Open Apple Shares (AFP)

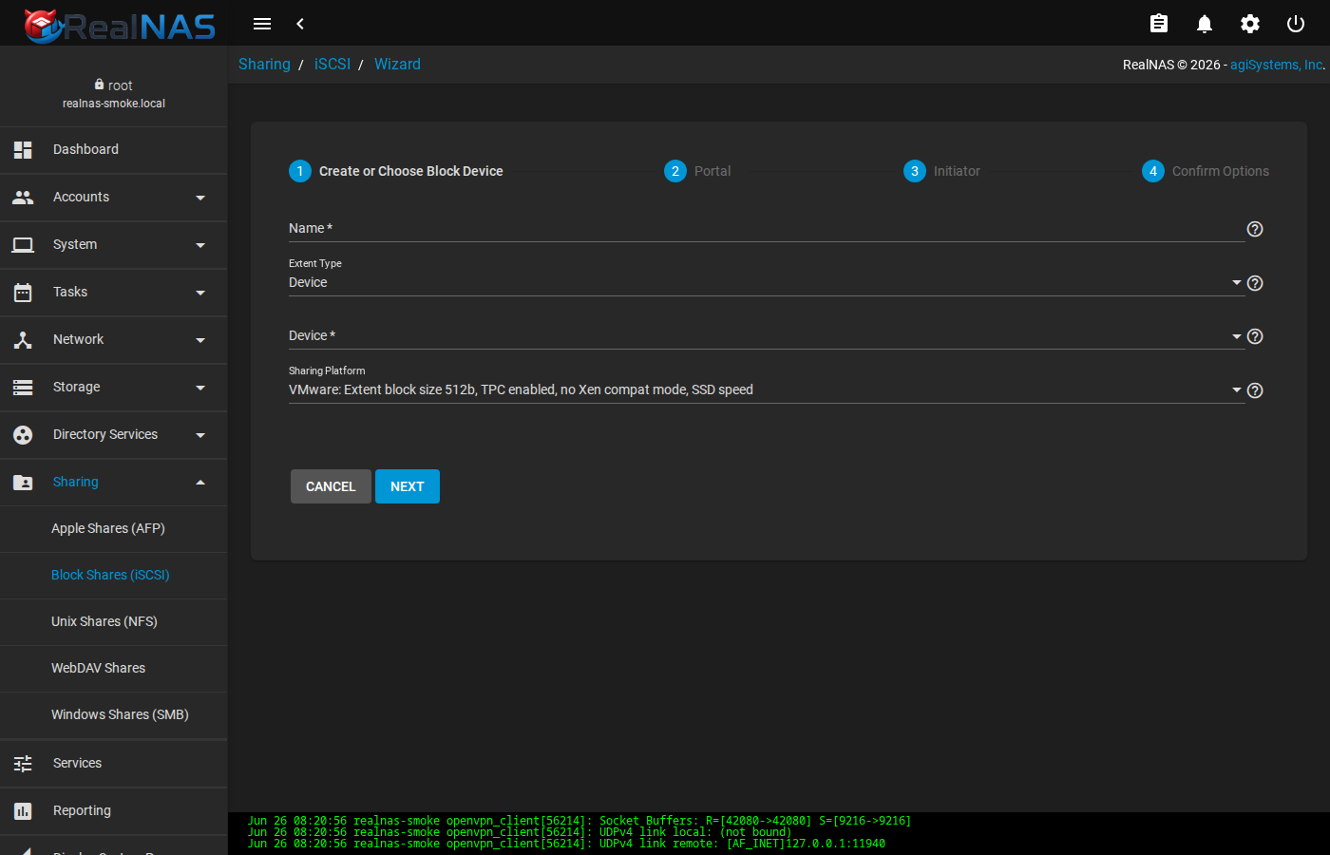[x=114, y=529]
